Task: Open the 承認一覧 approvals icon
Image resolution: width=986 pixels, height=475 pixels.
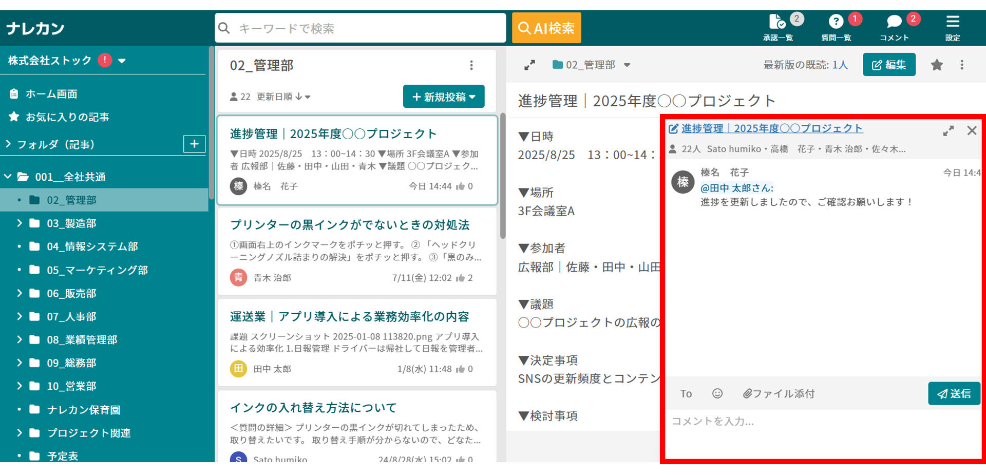Action: pyautogui.click(x=778, y=27)
